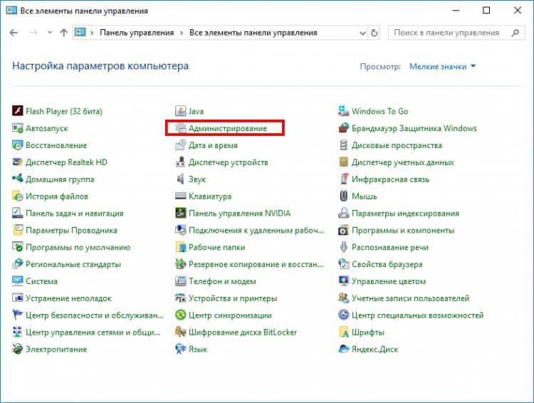Open Центр специальных возможностей link
The width and height of the screenshot is (534, 403).
417,315
